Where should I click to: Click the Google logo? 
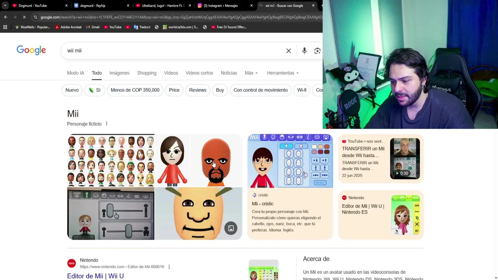coord(31,51)
